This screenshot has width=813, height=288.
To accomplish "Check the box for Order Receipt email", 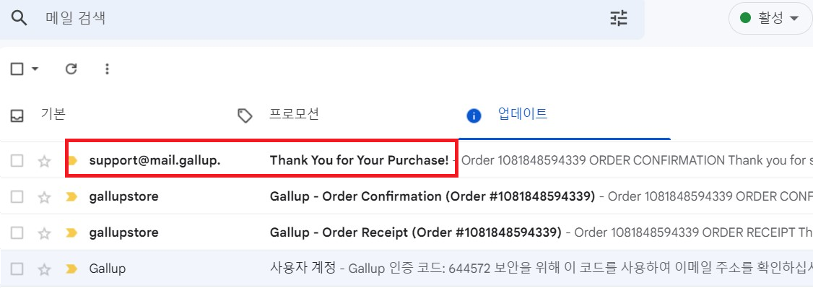I will click(x=17, y=233).
